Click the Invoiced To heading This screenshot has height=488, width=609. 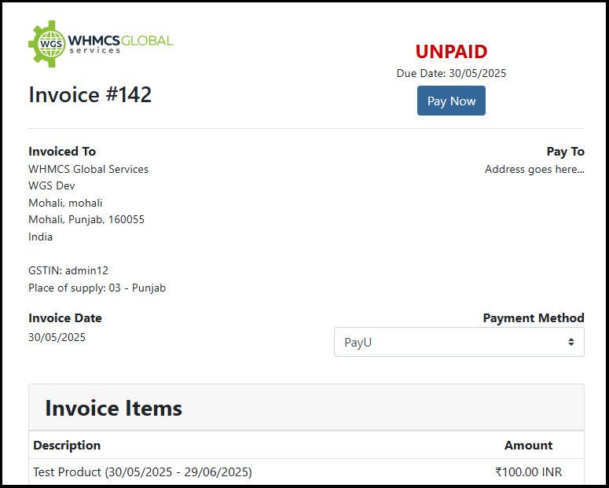point(62,151)
